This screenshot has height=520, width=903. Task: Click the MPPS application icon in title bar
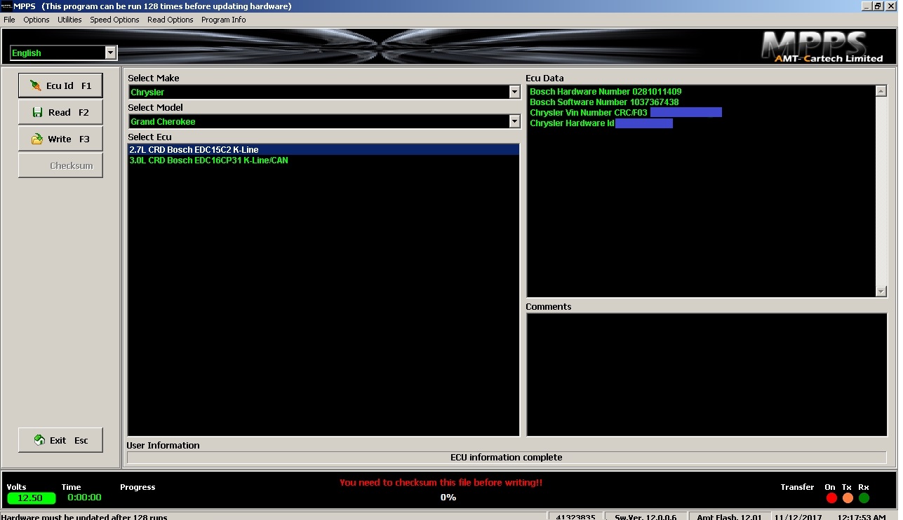point(7,6)
